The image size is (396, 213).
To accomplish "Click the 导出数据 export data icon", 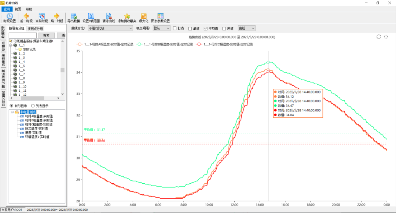I will (73, 18).
